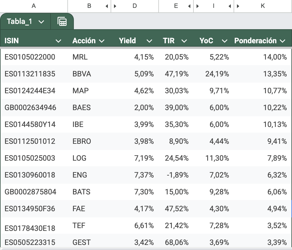The image size is (292, 250).
Task: Select the FAE ticker cell
Action: coord(89,209)
